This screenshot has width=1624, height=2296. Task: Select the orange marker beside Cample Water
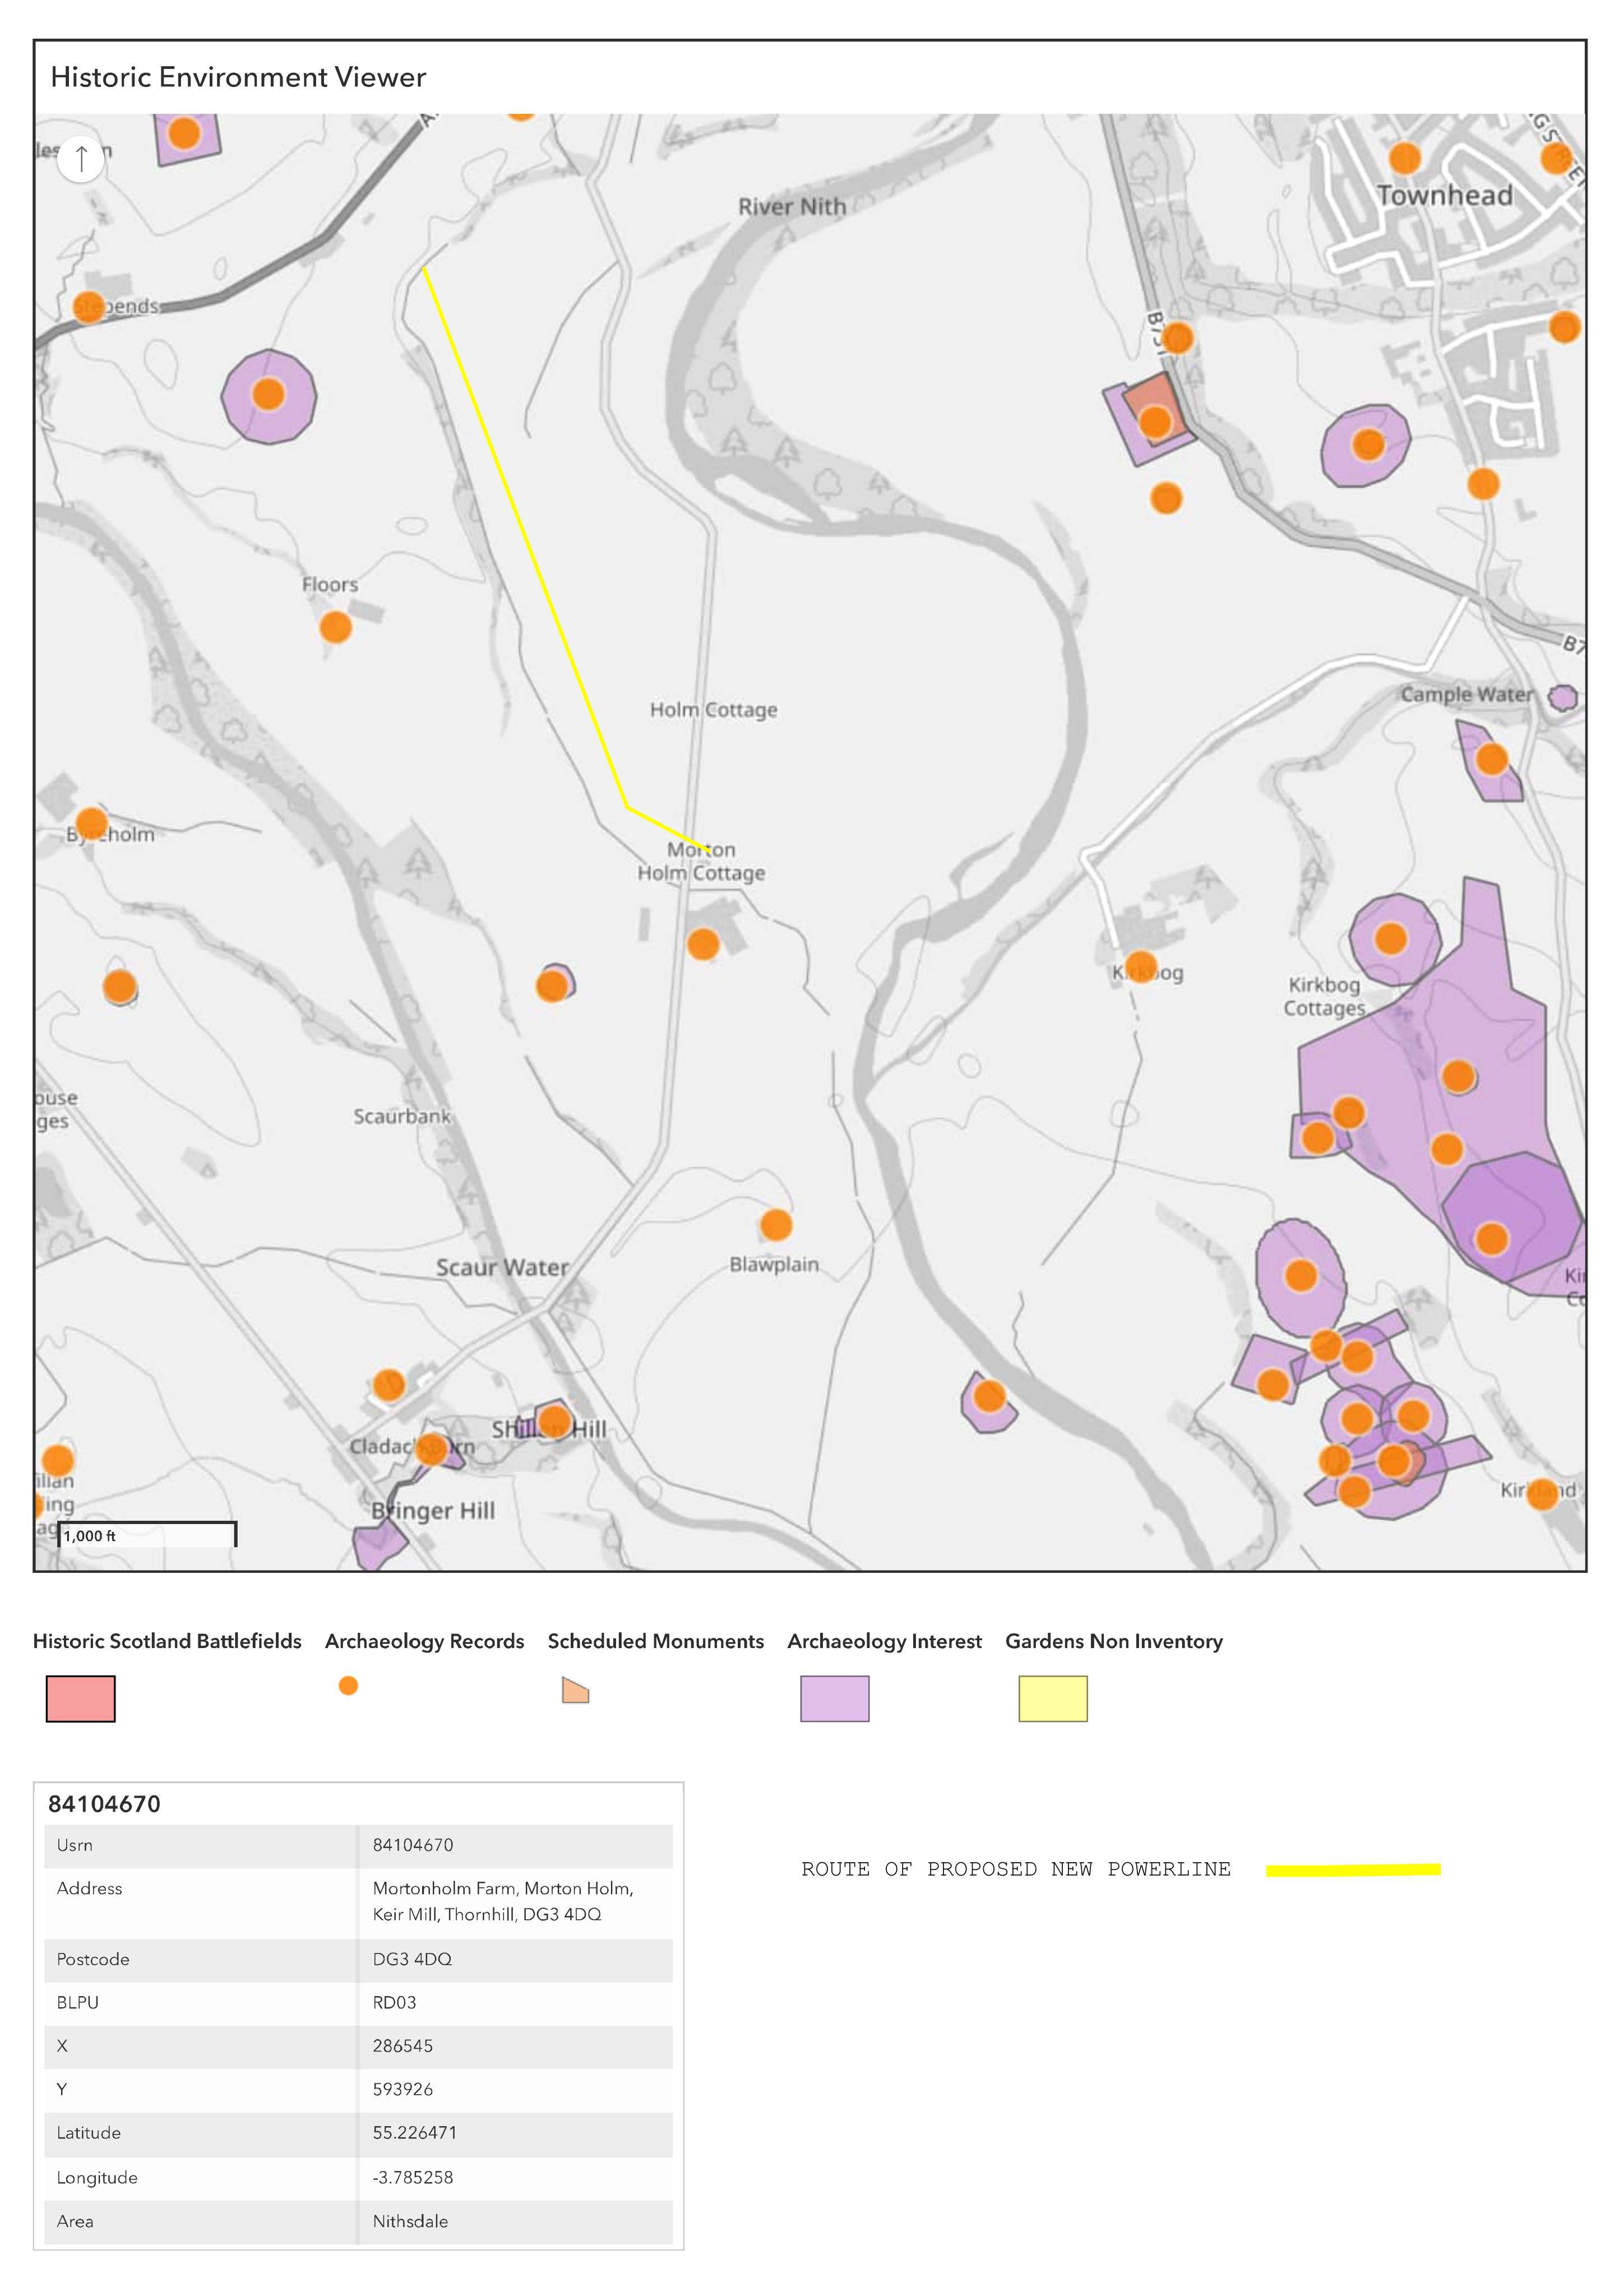(1491, 759)
